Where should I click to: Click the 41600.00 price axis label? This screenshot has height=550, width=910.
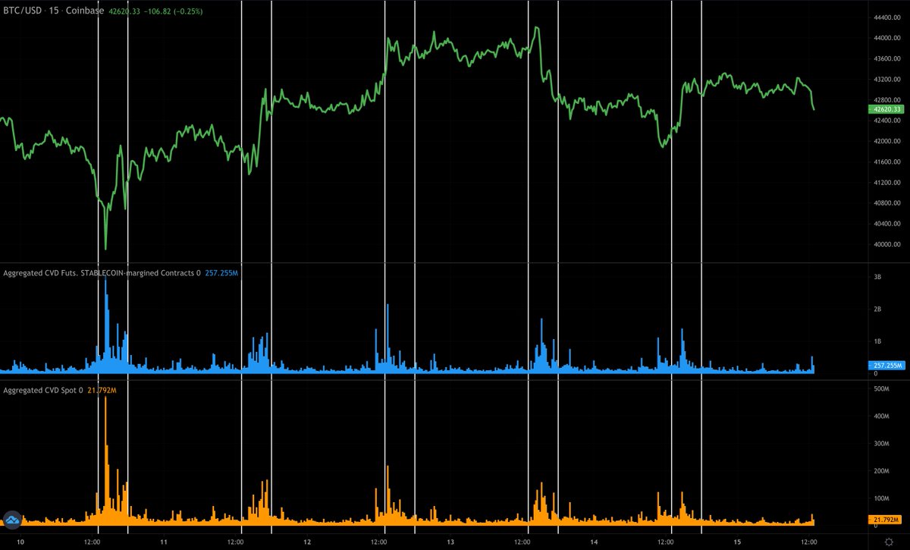(886, 162)
